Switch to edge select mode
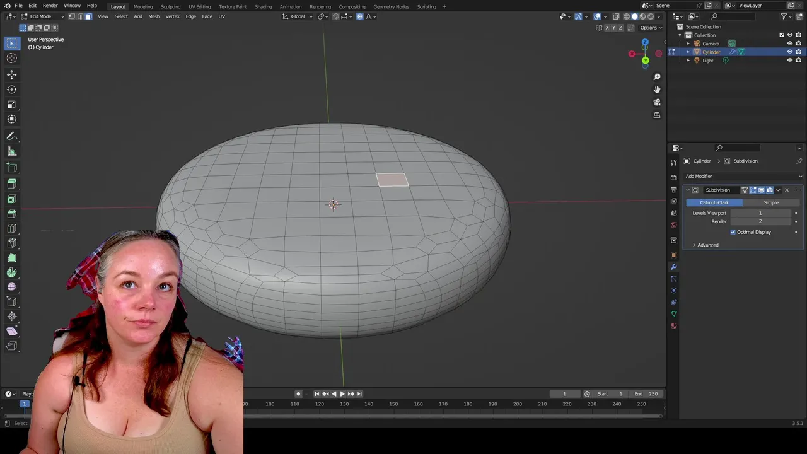 79,16
